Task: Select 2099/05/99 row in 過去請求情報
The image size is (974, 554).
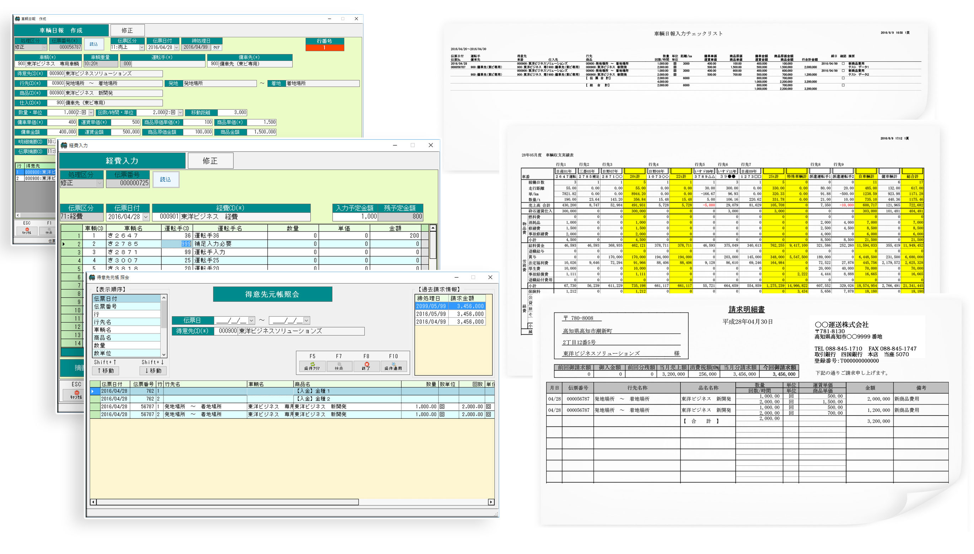Action: coord(450,306)
